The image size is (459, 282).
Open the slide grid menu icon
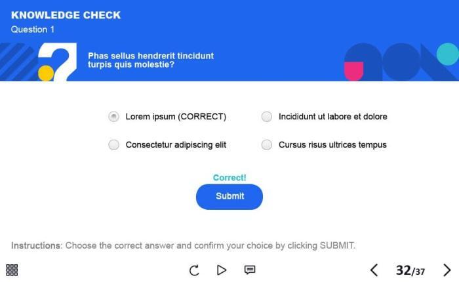pyautogui.click(x=12, y=270)
